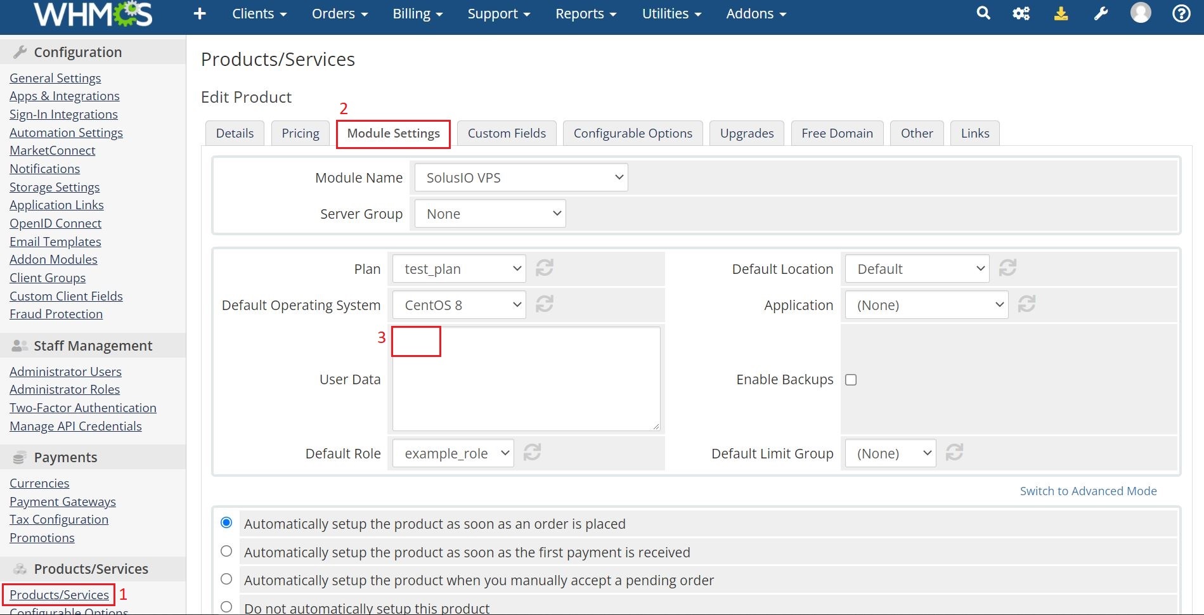Open Two-Factor Authentication link
Viewport: 1204px width, 615px height.
tap(83, 408)
